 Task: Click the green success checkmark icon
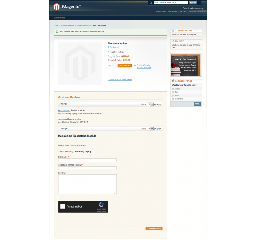[57, 32]
